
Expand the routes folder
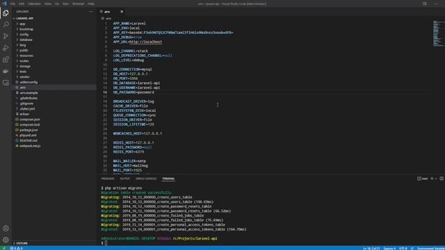tap(54, 61)
